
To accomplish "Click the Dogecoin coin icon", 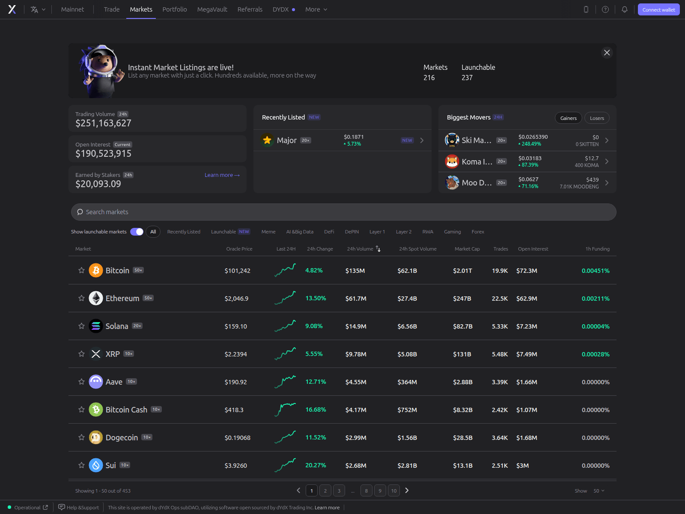I will [x=96, y=437].
